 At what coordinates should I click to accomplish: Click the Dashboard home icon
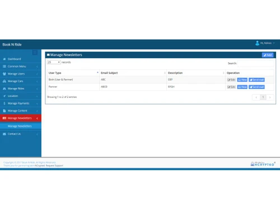4,59
